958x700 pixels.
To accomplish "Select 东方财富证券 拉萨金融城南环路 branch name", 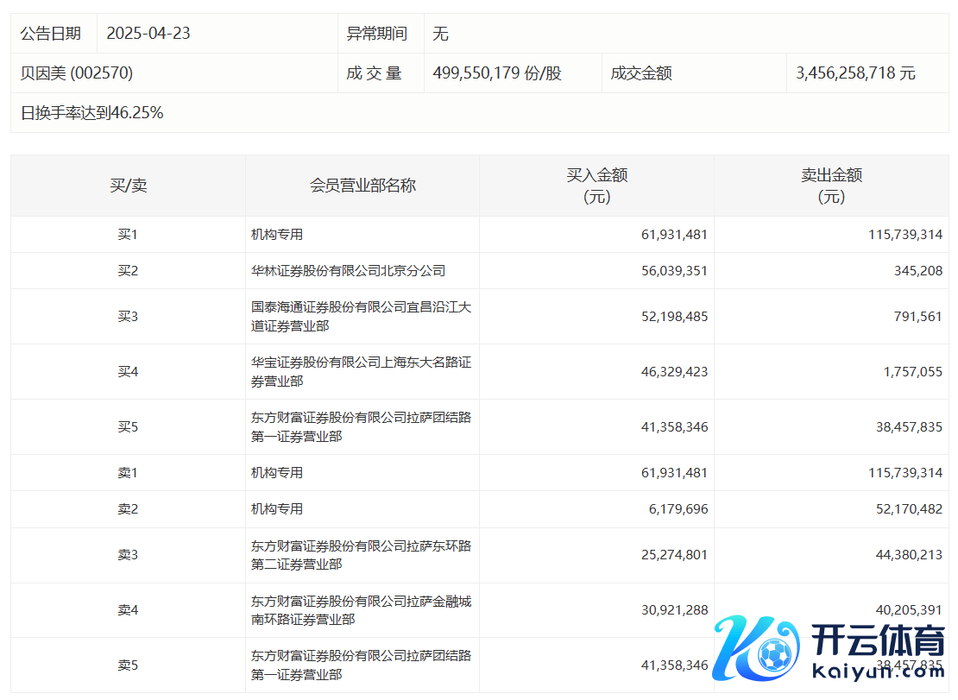I will (361, 610).
